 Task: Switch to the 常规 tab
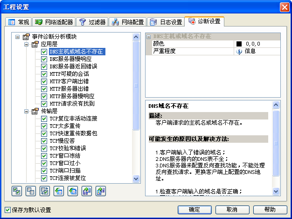[x=19, y=22]
